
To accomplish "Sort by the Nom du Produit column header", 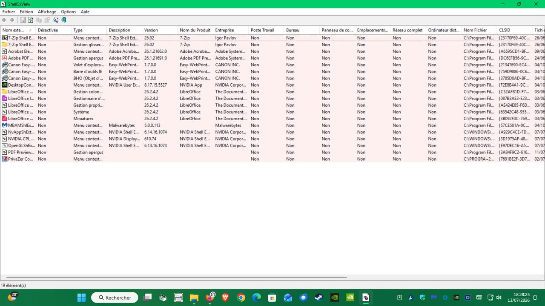I will tap(195, 30).
